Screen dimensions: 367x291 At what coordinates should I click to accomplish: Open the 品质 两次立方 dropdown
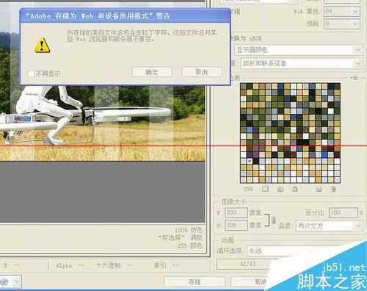pyautogui.click(x=329, y=226)
